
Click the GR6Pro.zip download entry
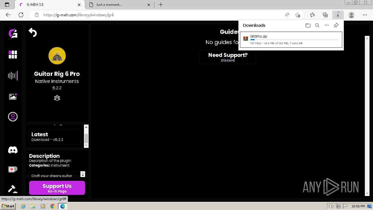tap(291, 40)
